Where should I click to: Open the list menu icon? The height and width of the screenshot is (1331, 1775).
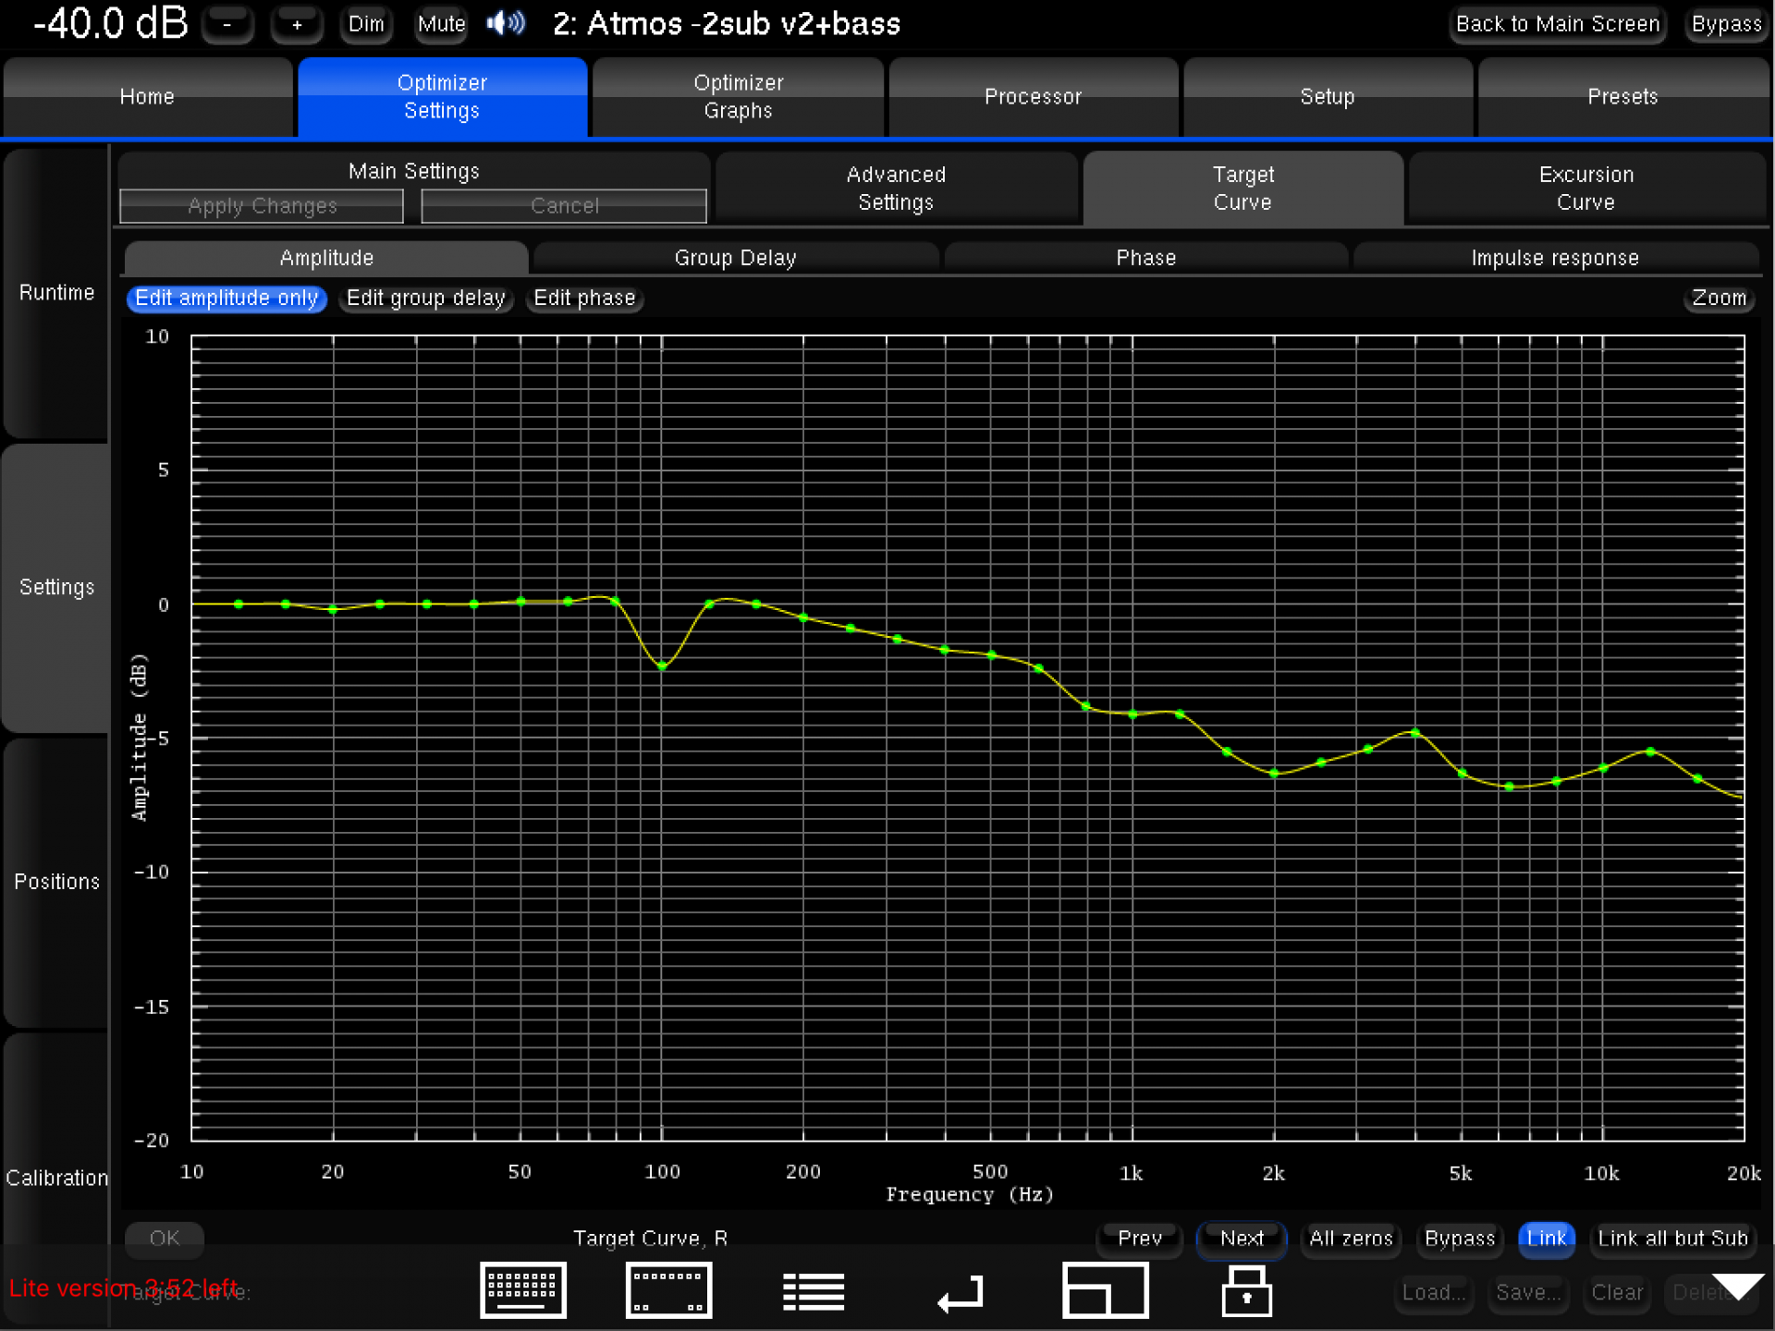point(814,1291)
